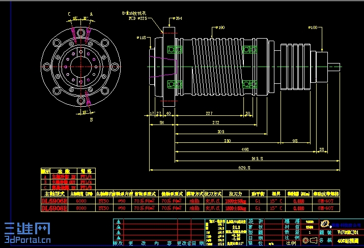This screenshot has height=248, width=364.
Task: Click the drawing number in title block
Action: 348,232
